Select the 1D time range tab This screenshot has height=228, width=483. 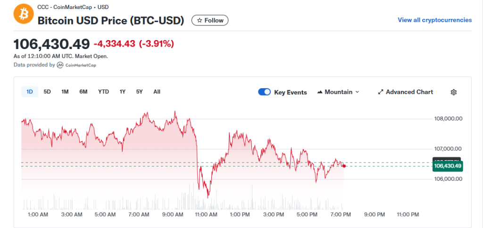coord(30,92)
